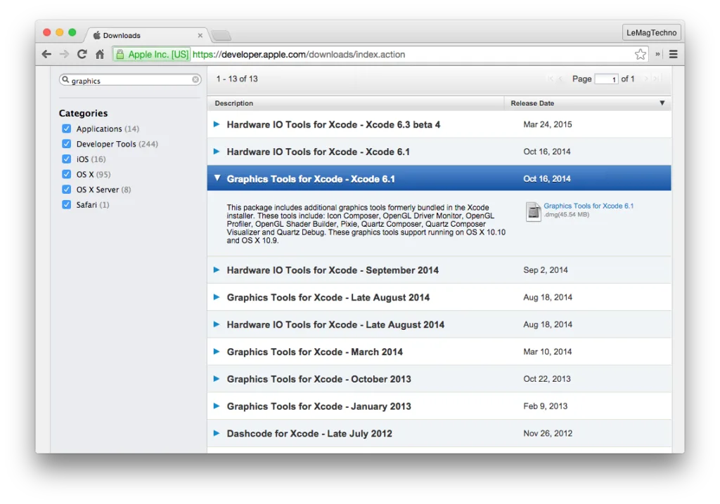Expand Graphics Tools March 2014

tap(217, 351)
